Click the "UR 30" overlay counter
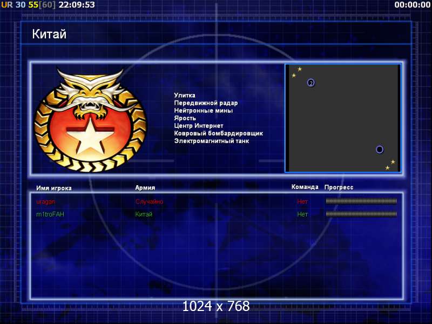Image resolution: width=432 pixels, height=324 pixels. point(13,5)
